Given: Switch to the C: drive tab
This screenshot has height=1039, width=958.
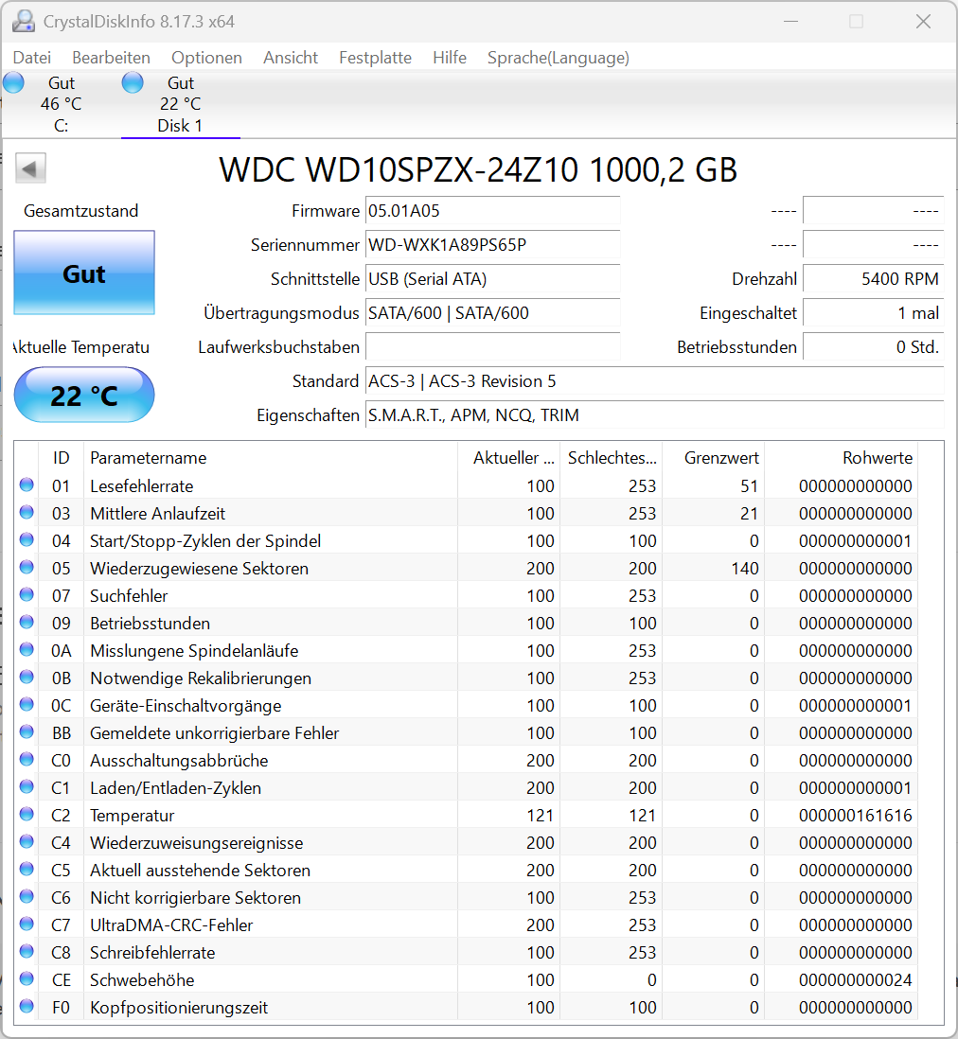Looking at the screenshot, I should [x=61, y=104].
